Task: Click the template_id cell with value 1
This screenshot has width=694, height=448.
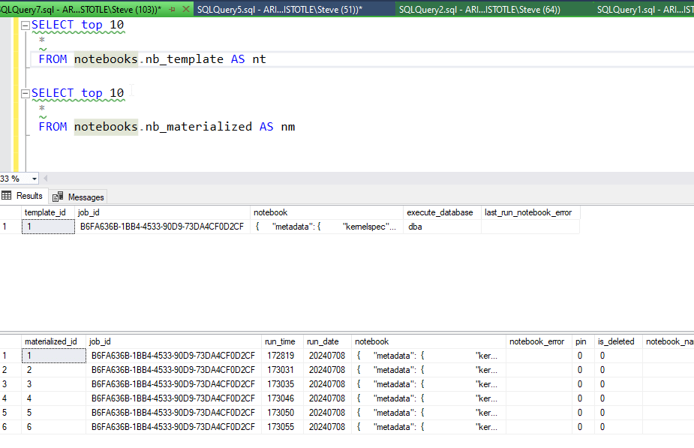Action: pyautogui.click(x=48, y=227)
